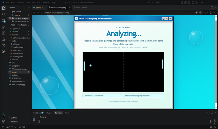The width and height of the screenshot is (218, 129).
Task: Open chatbot.html in the file tree
Action: pos(19,47)
